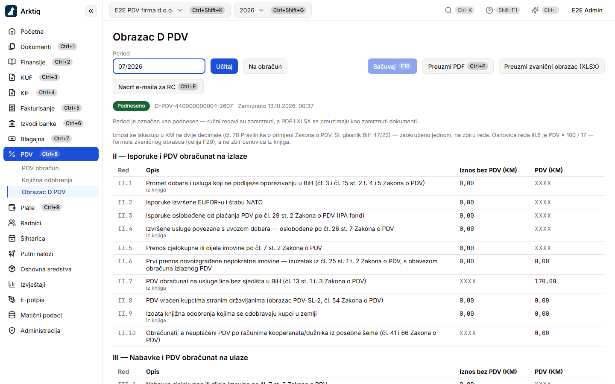This screenshot has width=615, height=384.
Task: Click Preuzmi PDF button
Action: pyautogui.click(x=458, y=66)
